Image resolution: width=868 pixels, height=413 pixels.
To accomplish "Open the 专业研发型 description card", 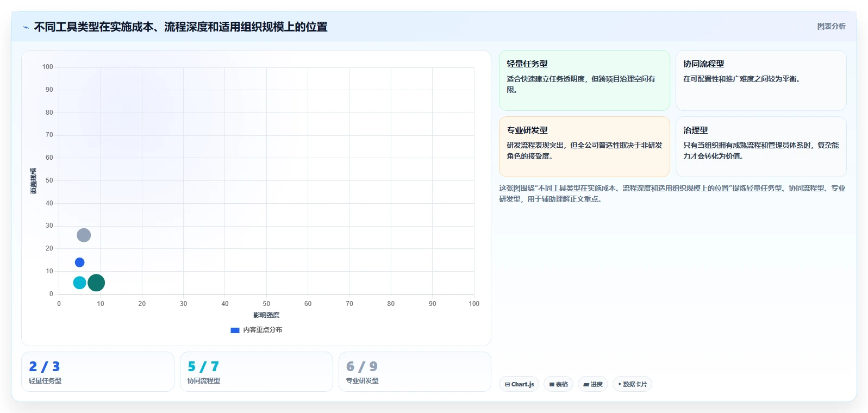I will coord(584,147).
